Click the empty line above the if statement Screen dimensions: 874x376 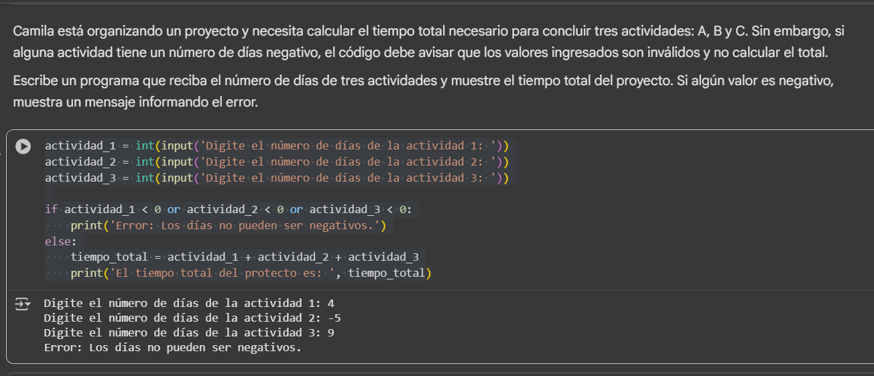(201, 194)
